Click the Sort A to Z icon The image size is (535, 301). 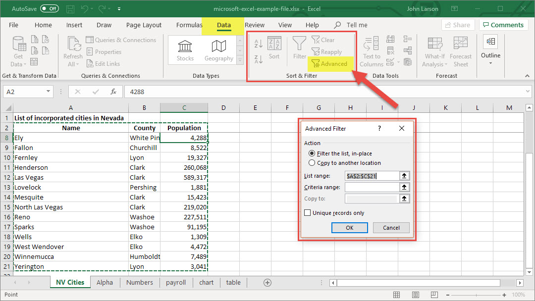pos(258,44)
